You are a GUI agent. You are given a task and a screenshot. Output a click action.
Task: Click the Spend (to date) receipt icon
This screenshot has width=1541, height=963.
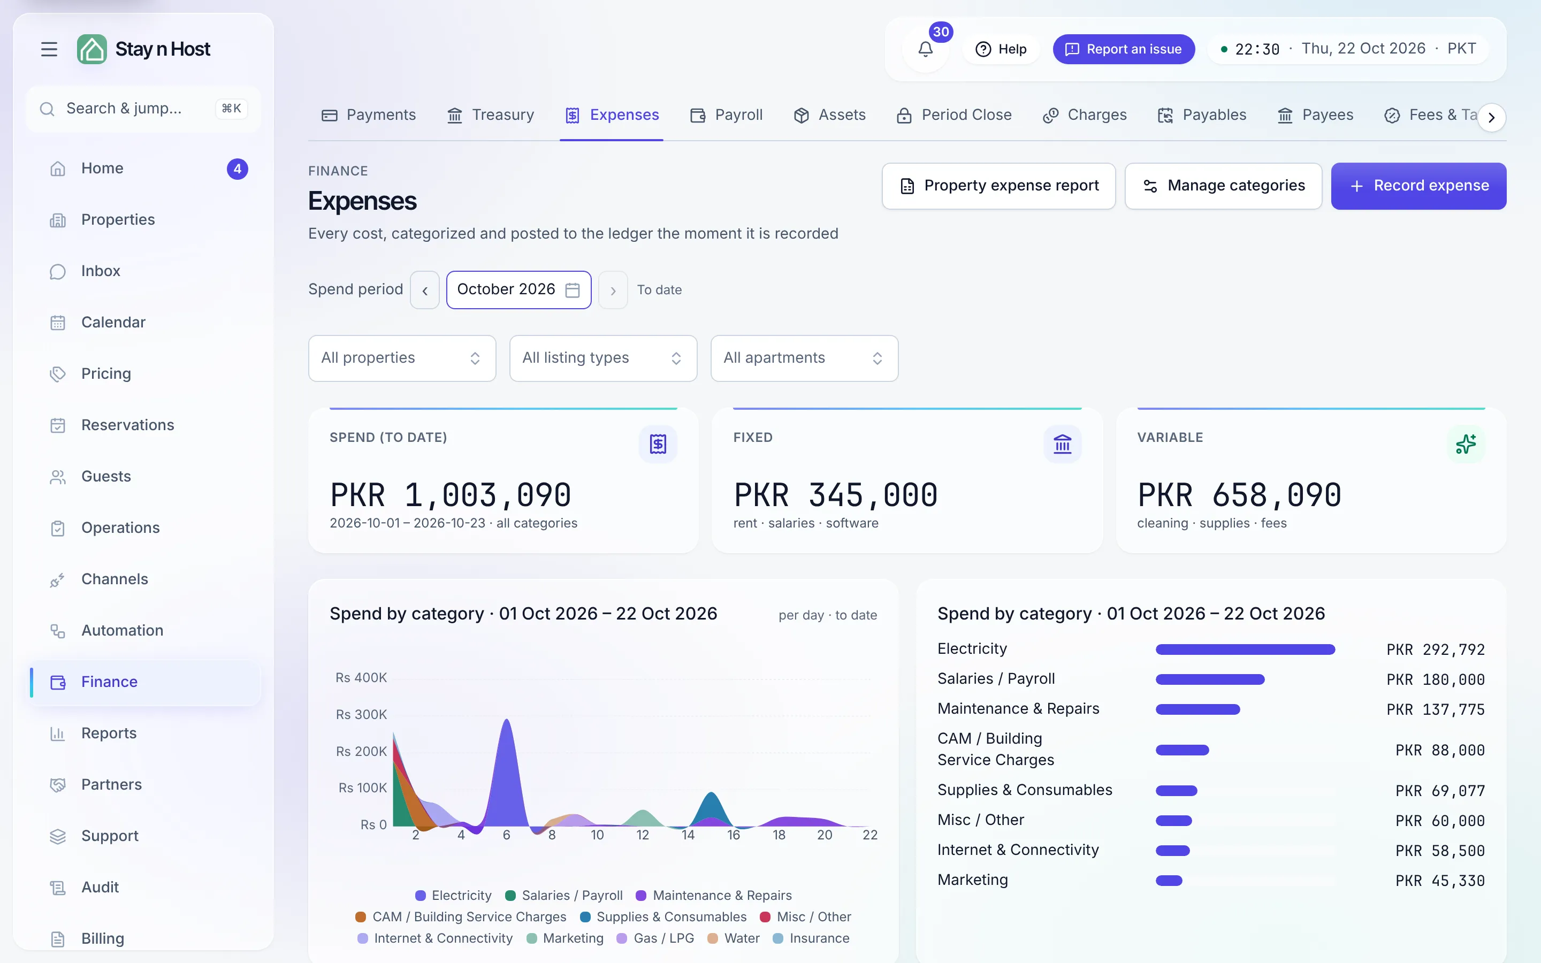pyautogui.click(x=658, y=444)
